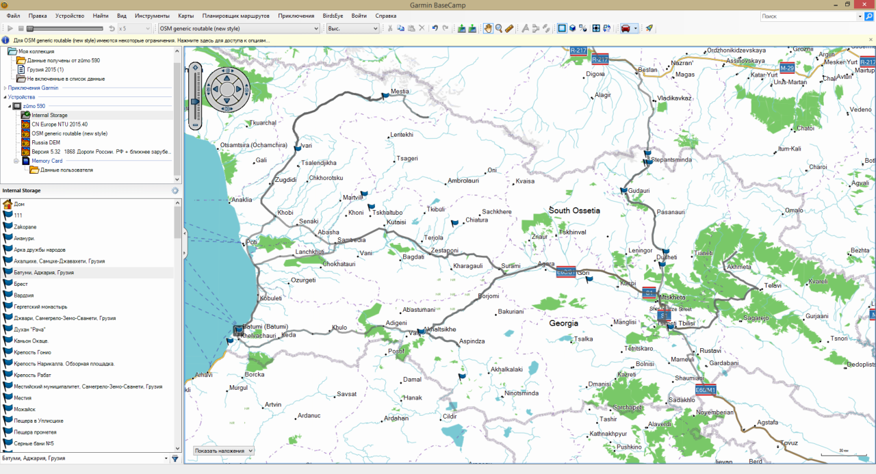Open the BirdsEye menu

click(333, 15)
